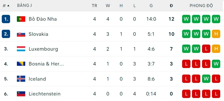Click Iceland's green W form badge

tap(206, 79)
